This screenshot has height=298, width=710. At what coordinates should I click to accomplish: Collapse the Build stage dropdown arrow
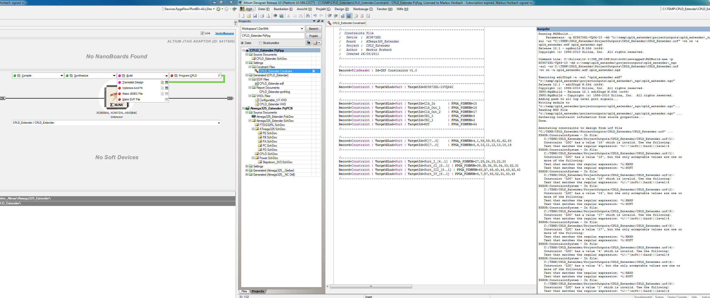pos(166,76)
